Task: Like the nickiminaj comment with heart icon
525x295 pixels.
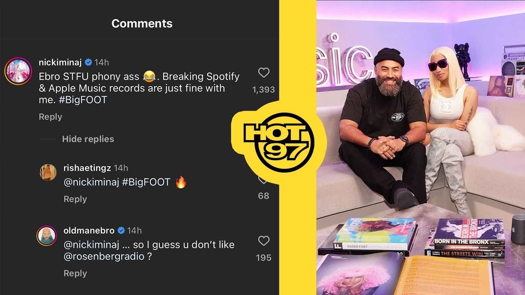Action: click(x=264, y=73)
